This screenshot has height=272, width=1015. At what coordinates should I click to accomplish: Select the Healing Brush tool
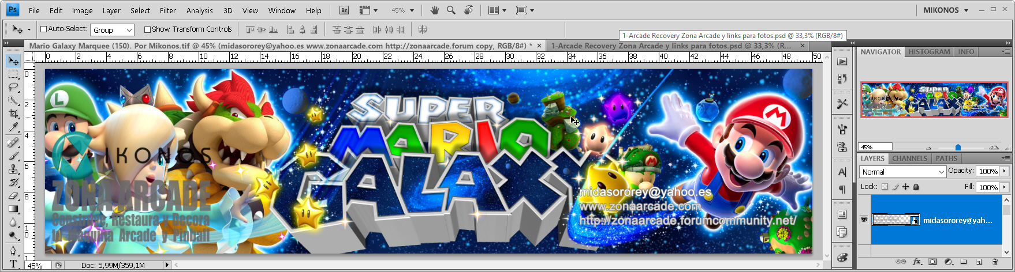click(13, 142)
